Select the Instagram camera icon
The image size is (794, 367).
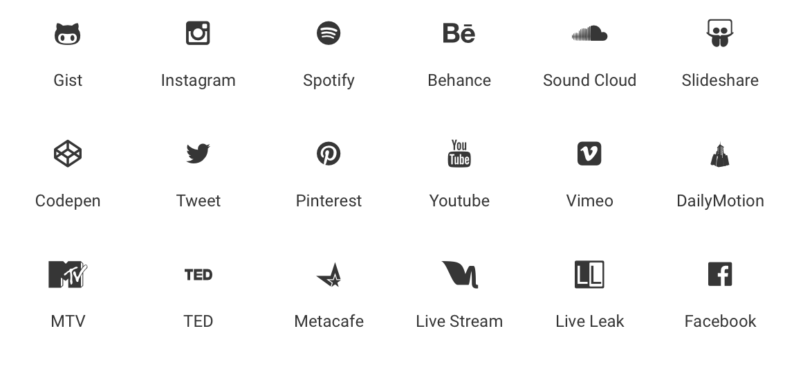click(x=198, y=33)
